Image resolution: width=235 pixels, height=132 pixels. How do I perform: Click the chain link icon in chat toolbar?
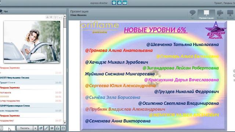[46, 128]
